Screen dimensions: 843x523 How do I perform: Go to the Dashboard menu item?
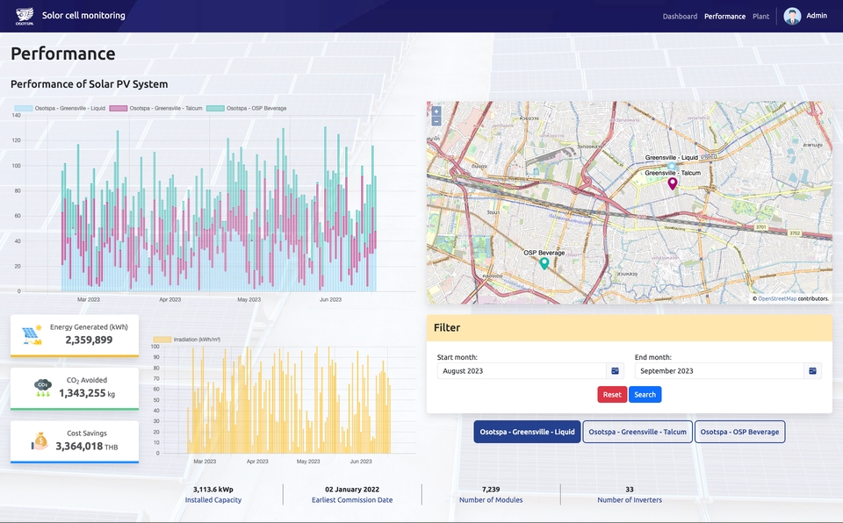pos(680,16)
